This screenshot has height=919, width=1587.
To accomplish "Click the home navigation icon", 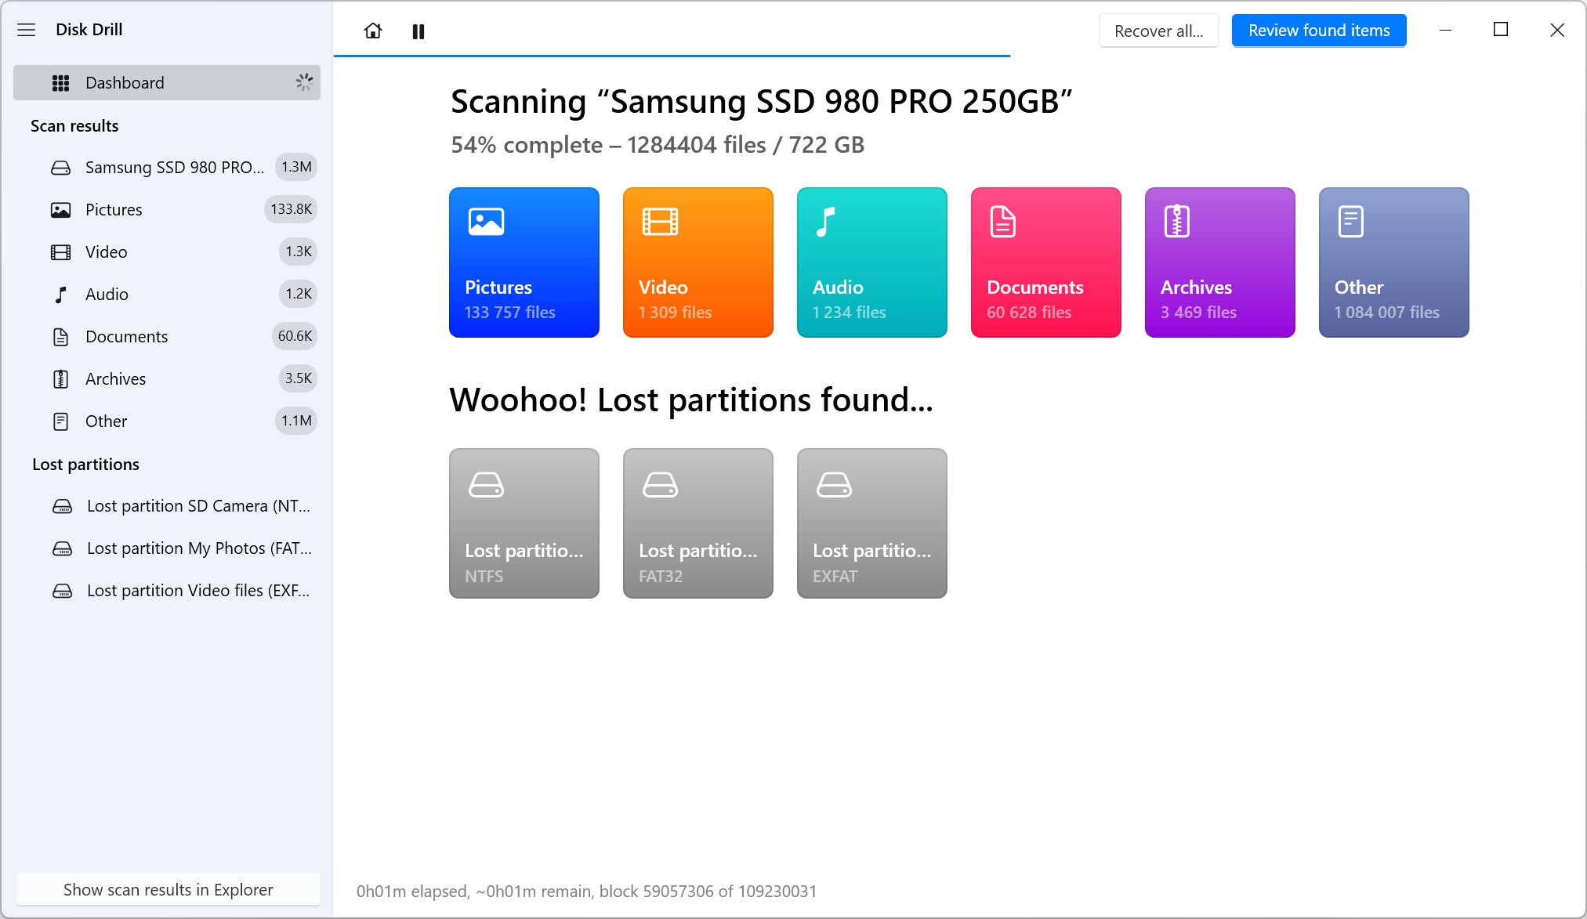I will (372, 30).
